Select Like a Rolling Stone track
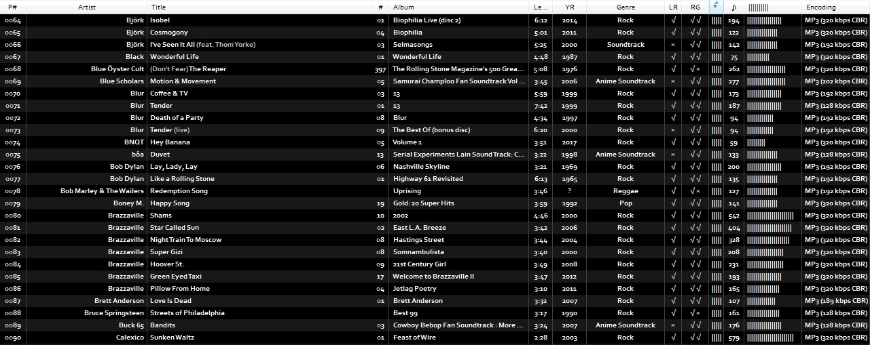The width and height of the screenshot is (870, 345). click(x=182, y=179)
